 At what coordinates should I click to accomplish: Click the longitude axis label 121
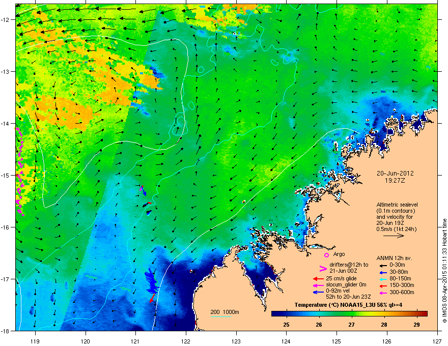click(135, 341)
